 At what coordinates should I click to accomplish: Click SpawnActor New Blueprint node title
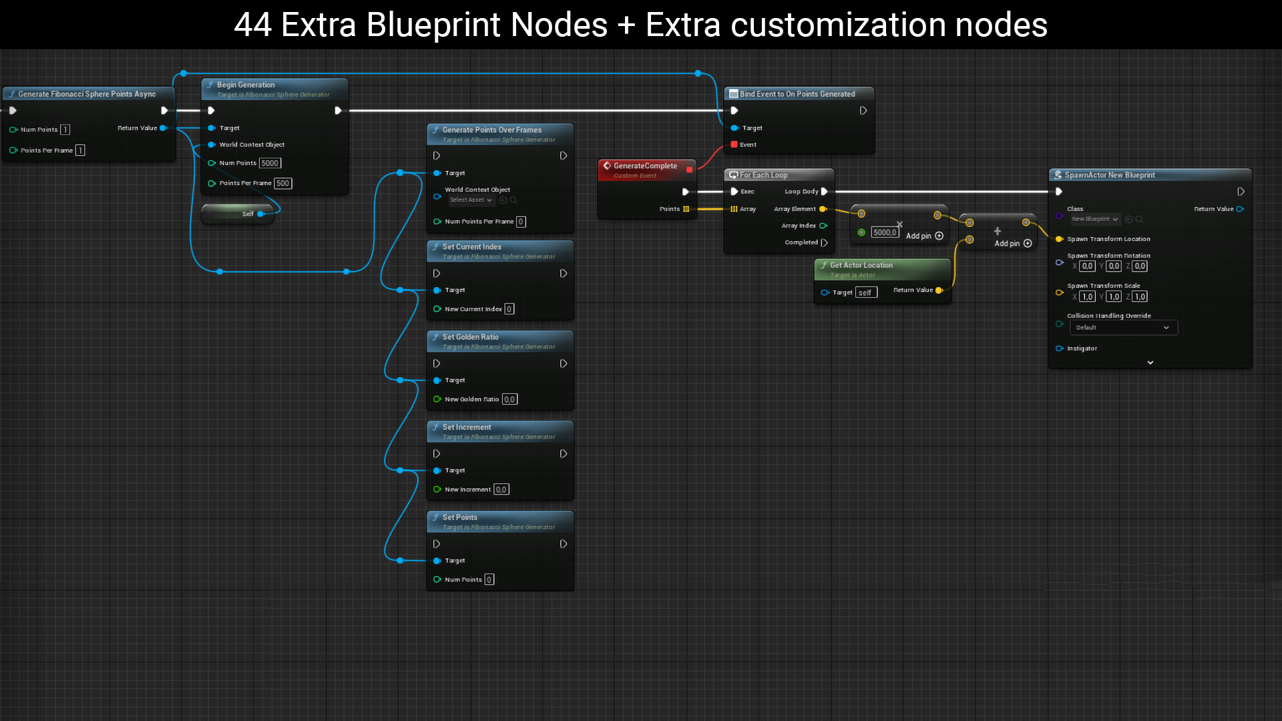(1109, 175)
